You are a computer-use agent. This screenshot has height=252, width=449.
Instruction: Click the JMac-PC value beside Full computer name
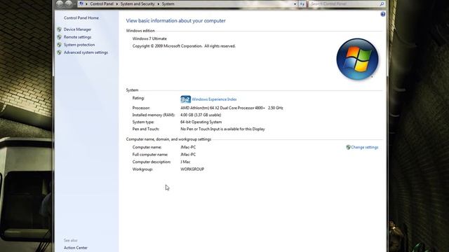188,155
